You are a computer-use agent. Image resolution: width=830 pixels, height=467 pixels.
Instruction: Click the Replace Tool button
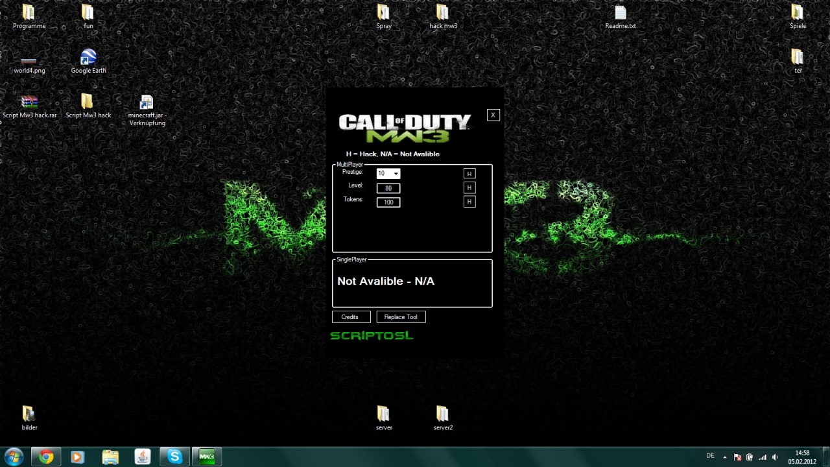click(401, 317)
